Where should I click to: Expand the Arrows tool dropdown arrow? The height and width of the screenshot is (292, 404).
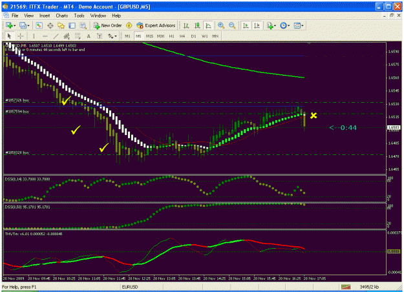(x=116, y=36)
